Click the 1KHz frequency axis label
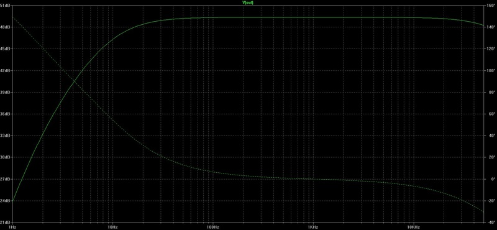 pyautogui.click(x=313, y=227)
